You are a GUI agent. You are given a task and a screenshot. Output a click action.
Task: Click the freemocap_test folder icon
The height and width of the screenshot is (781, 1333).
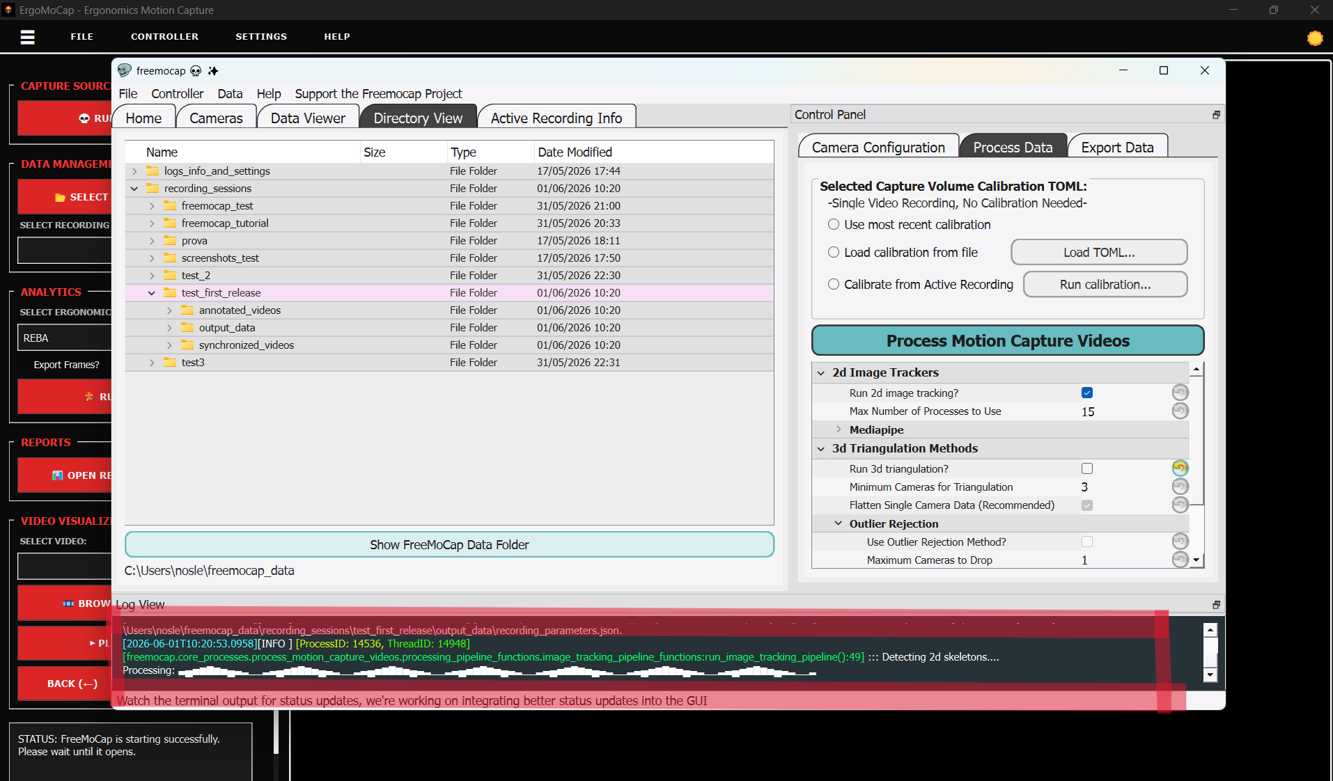click(x=170, y=205)
